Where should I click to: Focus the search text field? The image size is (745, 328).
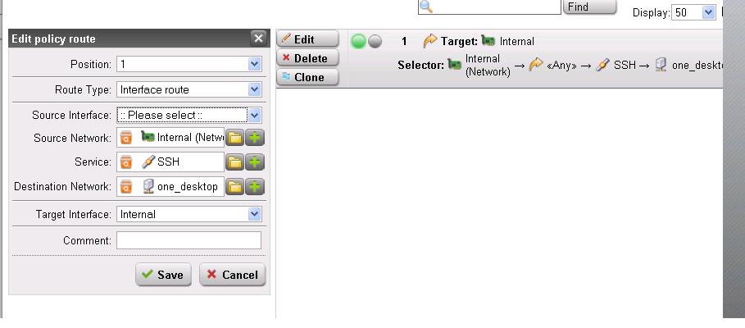coord(489,7)
